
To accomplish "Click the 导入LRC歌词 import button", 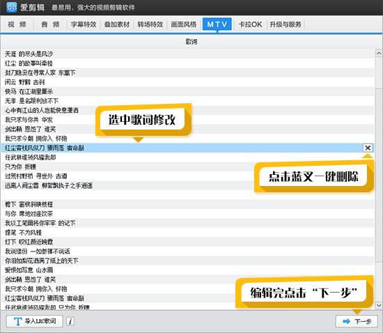I will coord(34,321).
